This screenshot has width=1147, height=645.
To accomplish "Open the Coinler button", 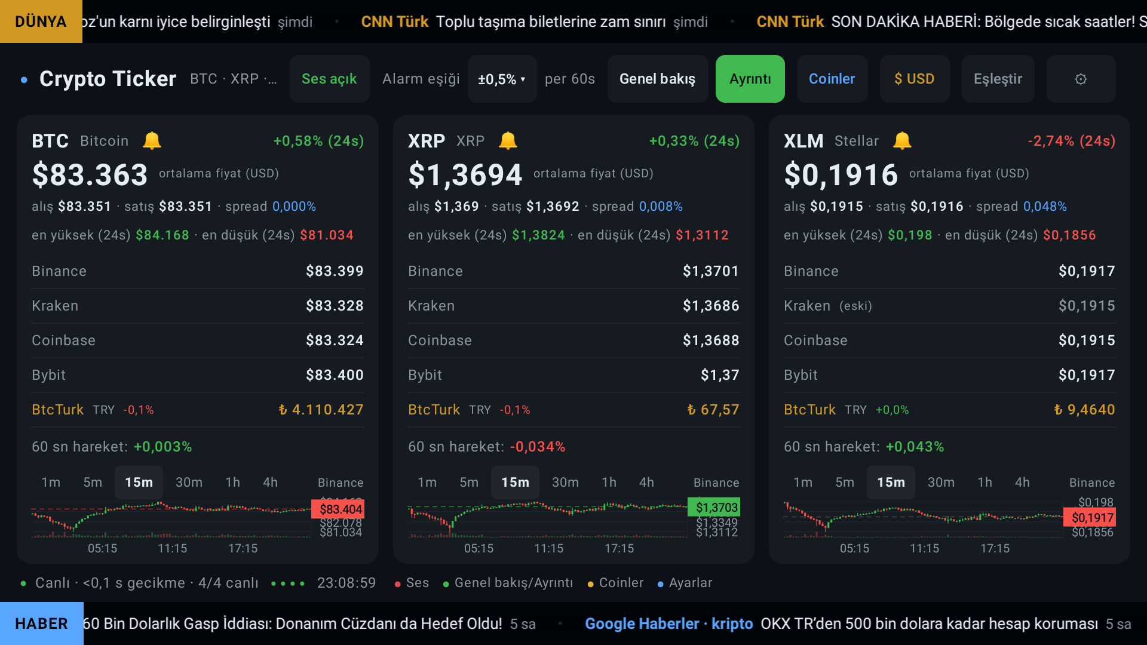I will [832, 79].
